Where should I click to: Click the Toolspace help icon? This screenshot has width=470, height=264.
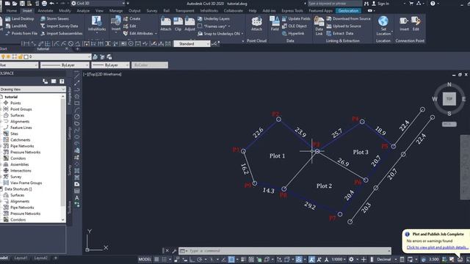click(x=62, y=81)
